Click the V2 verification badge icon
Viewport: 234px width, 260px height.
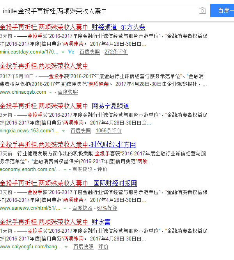point(71,52)
